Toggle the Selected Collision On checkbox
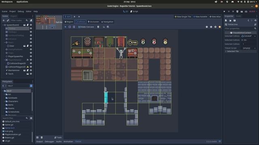259x145 pixels. (x=242, y=40)
